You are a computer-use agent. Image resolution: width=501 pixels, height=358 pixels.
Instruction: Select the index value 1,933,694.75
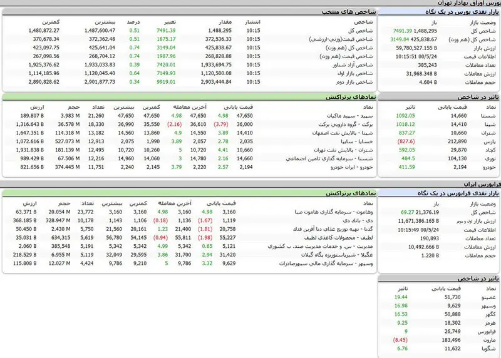tap(216, 65)
